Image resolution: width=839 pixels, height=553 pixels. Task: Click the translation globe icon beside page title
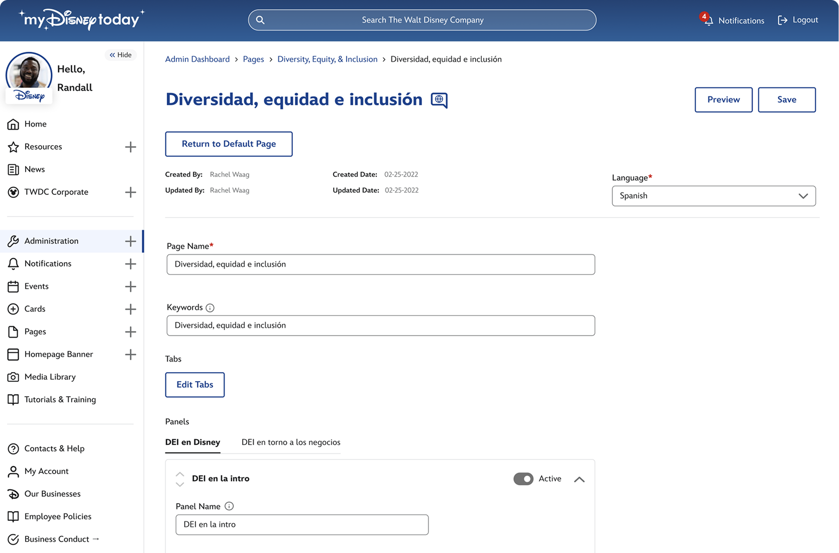click(x=439, y=100)
